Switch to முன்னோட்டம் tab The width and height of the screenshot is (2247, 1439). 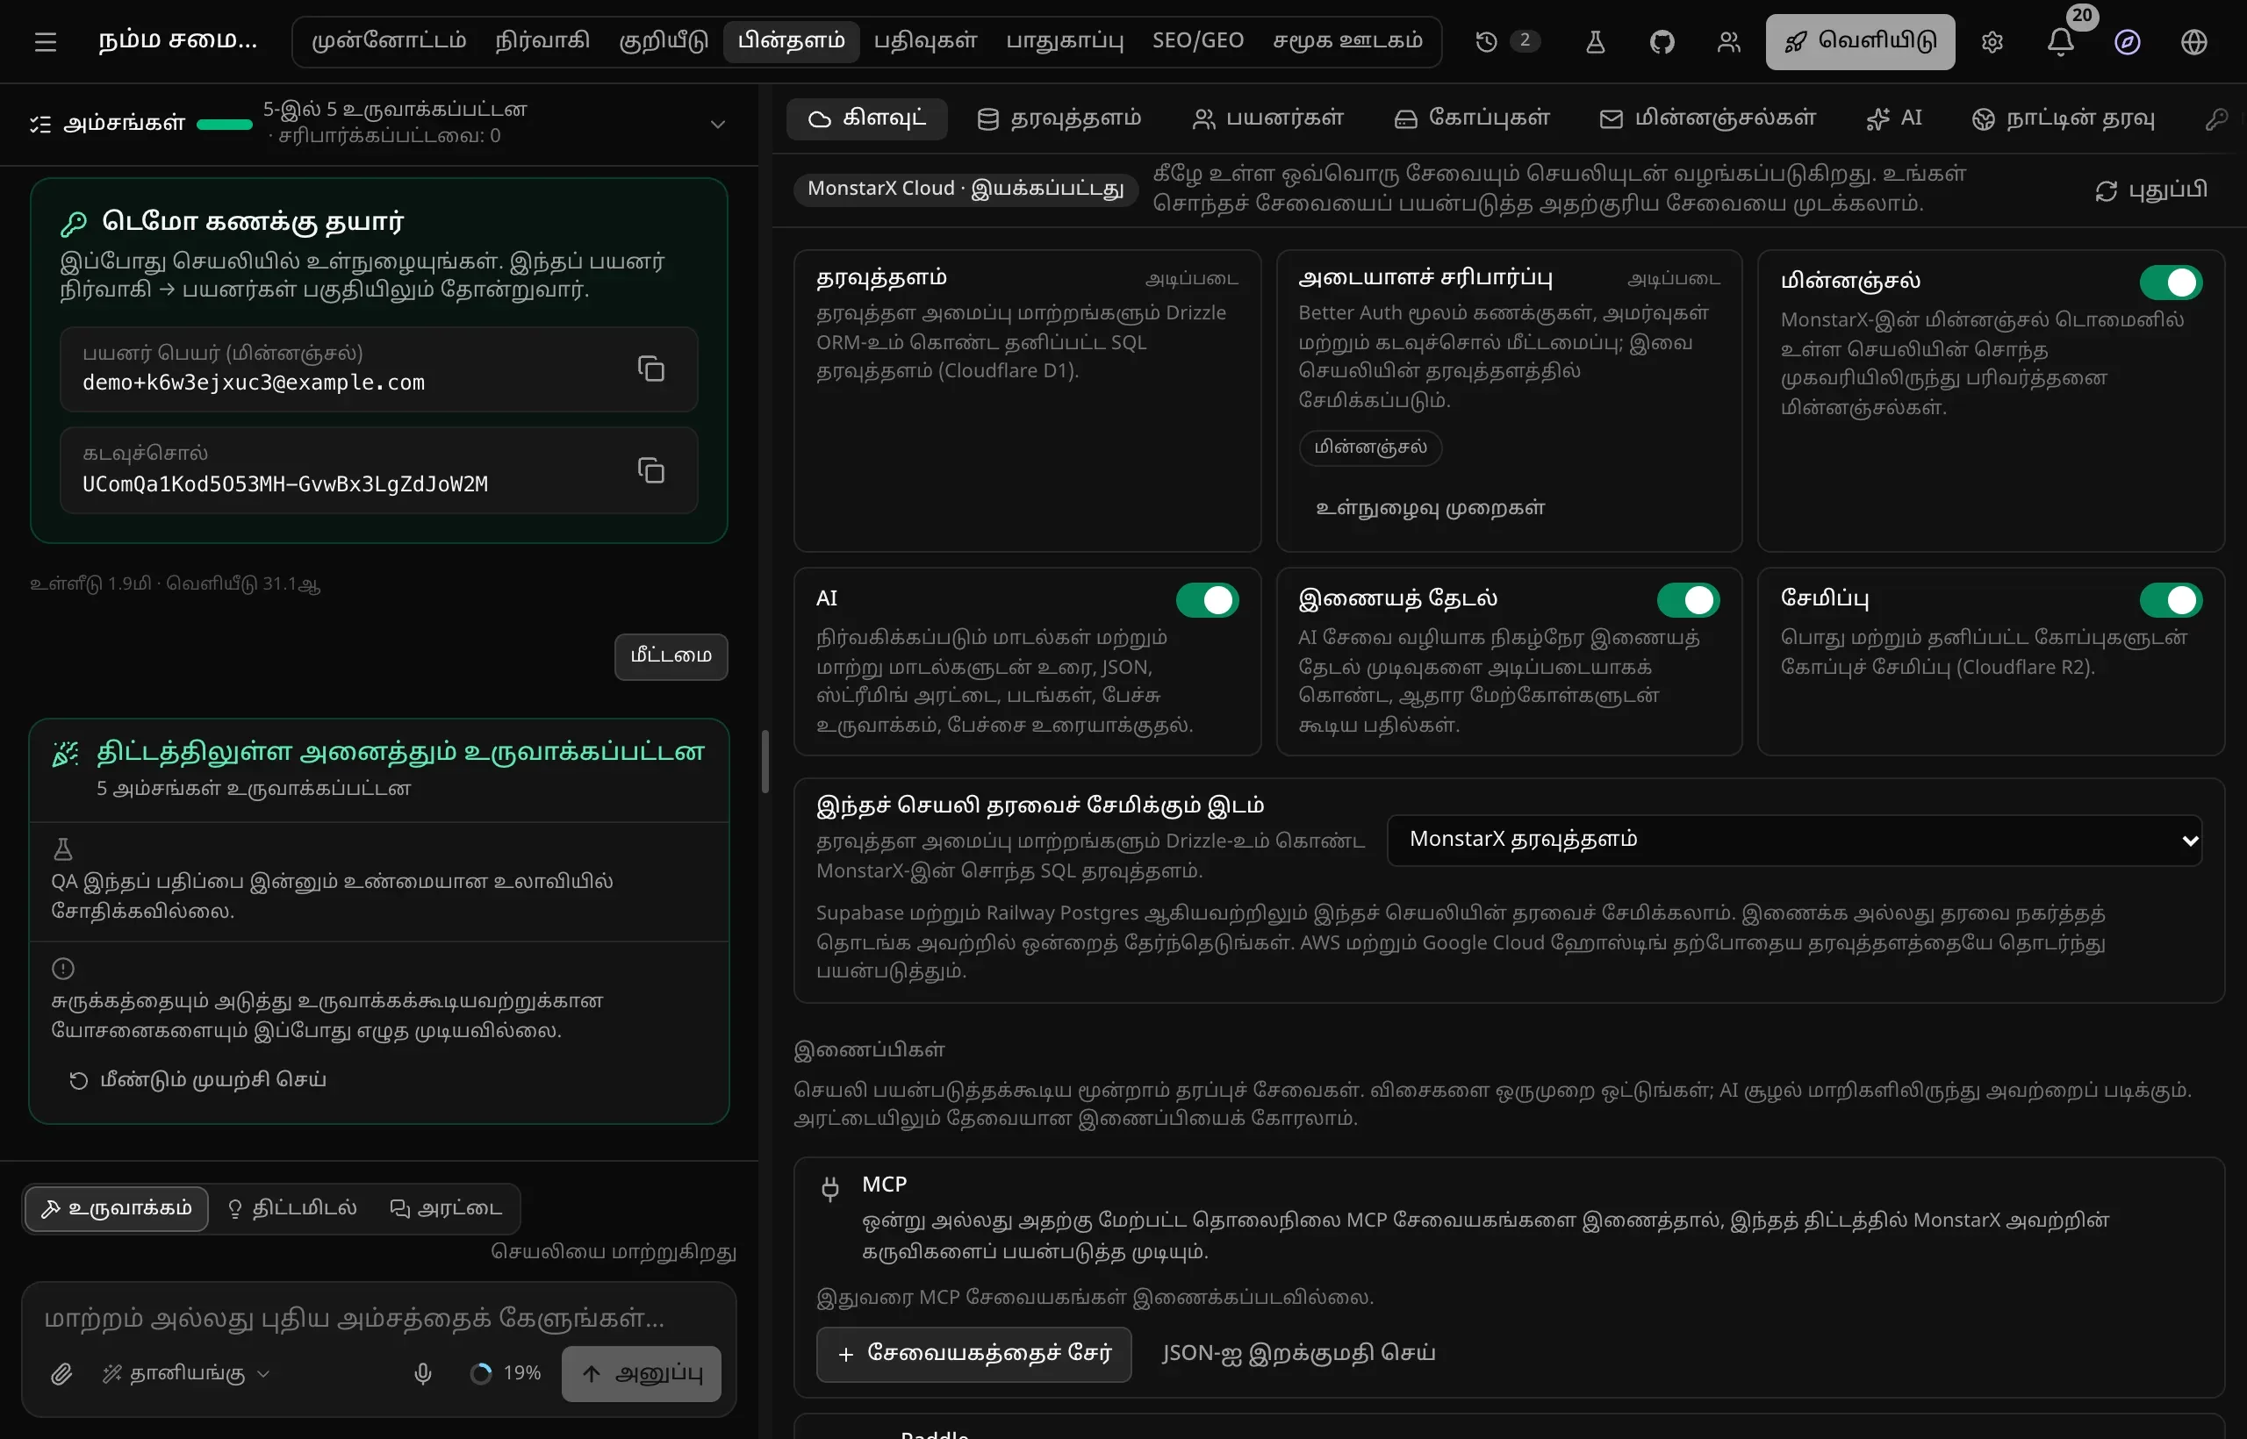point(389,41)
